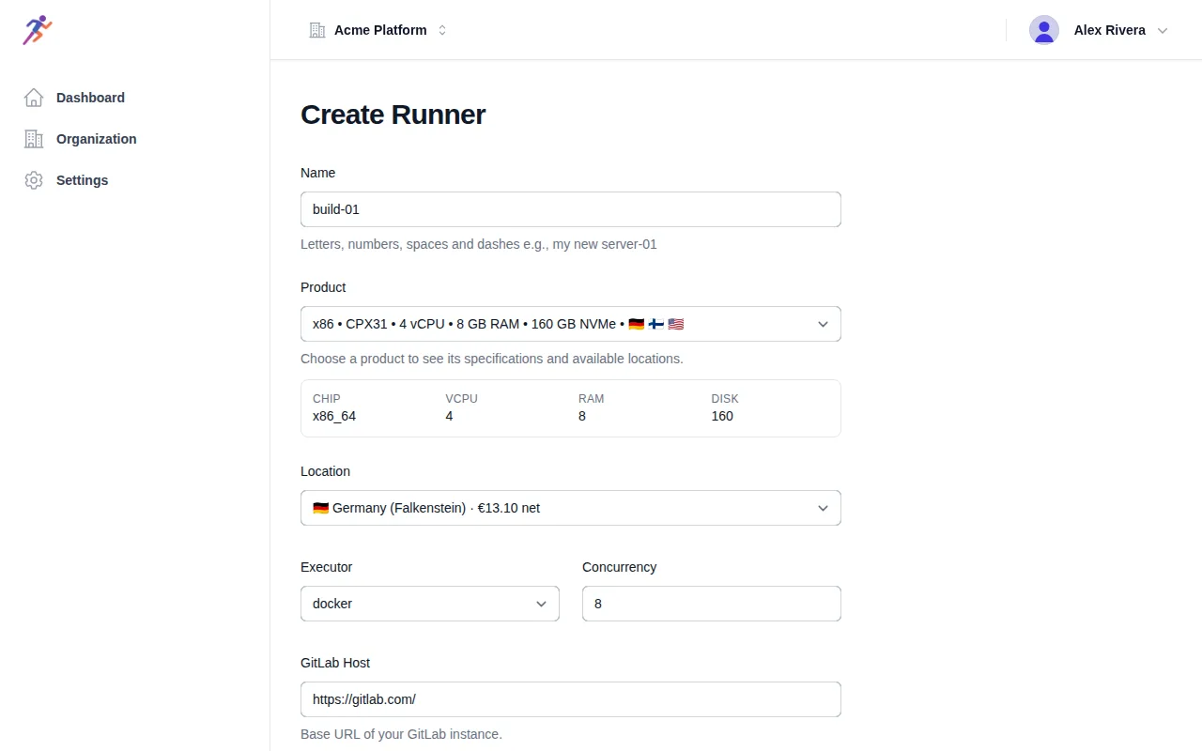Click the Settings gear icon

[x=34, y=180]
